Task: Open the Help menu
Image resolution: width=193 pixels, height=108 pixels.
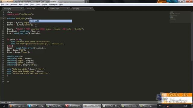Action: pos(61,4)
